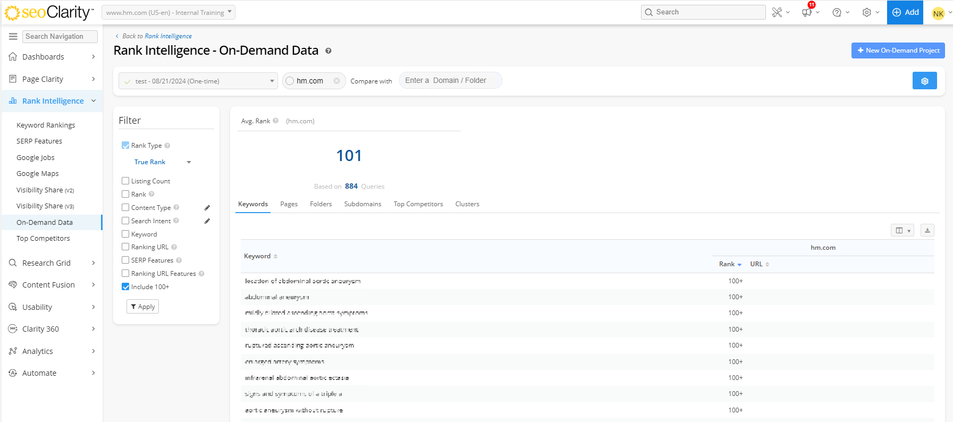
Task: Check the SERP Features filter checkbox
Action: point(125,260)
